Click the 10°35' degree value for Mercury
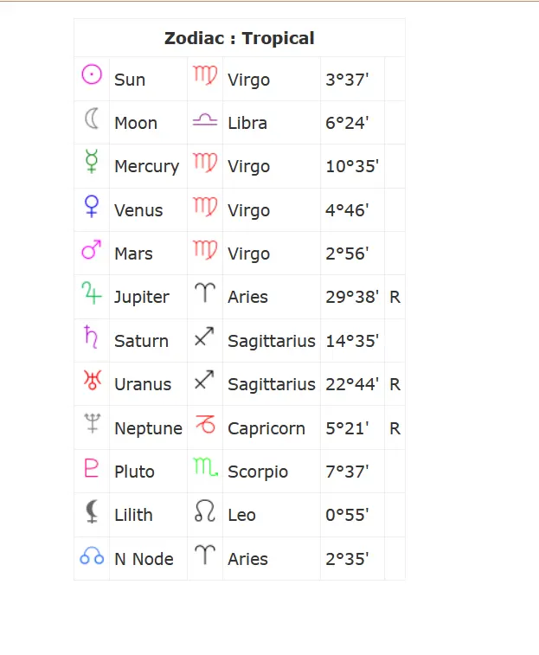The height and width of the screenshot is (655, 539). coord(352,166)
